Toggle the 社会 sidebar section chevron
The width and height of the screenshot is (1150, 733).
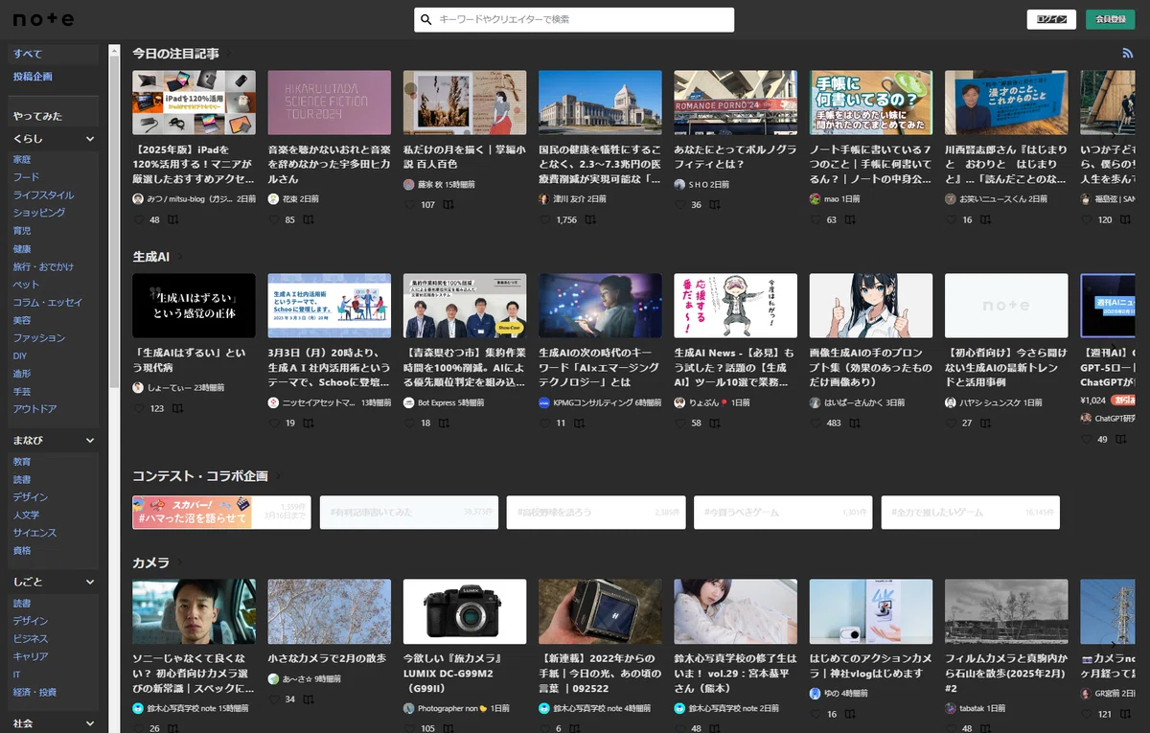[90, 724]
